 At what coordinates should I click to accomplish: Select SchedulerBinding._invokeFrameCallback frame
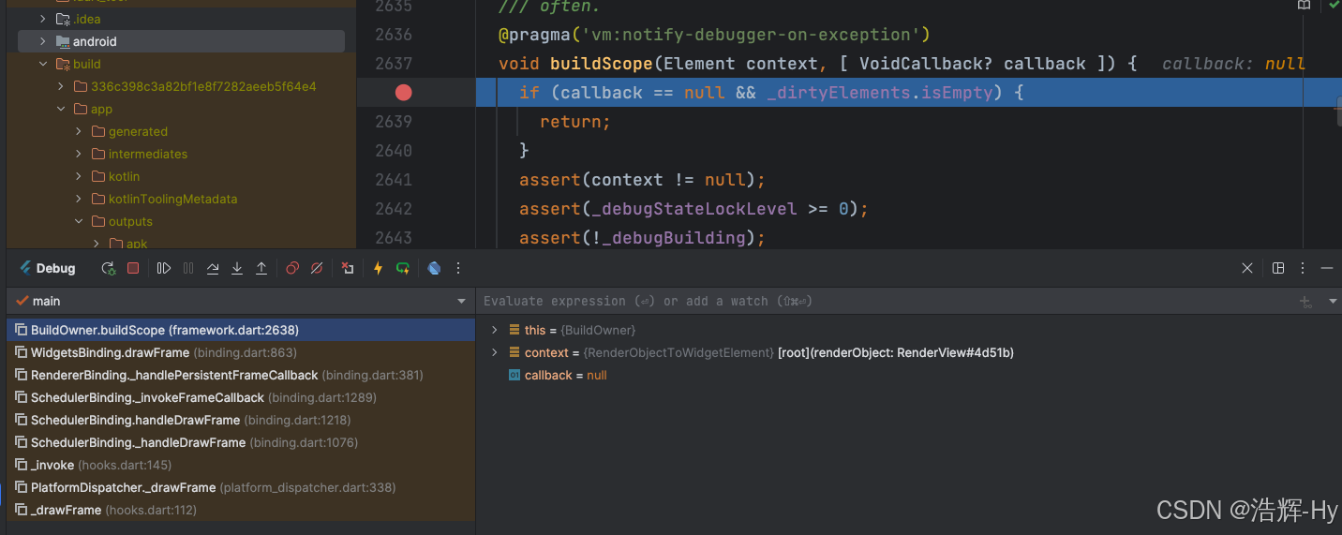241,397
